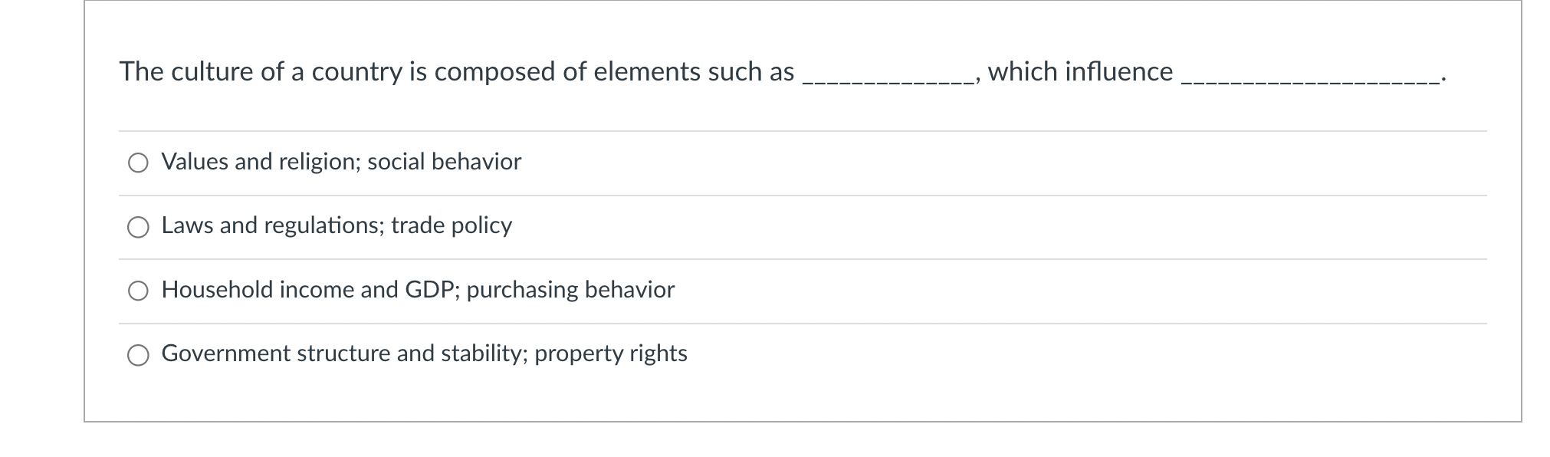Screen dimensions: 1550x457
Task: Click the text 'Values and religion; social behavior'
Action: click(340, 162)
